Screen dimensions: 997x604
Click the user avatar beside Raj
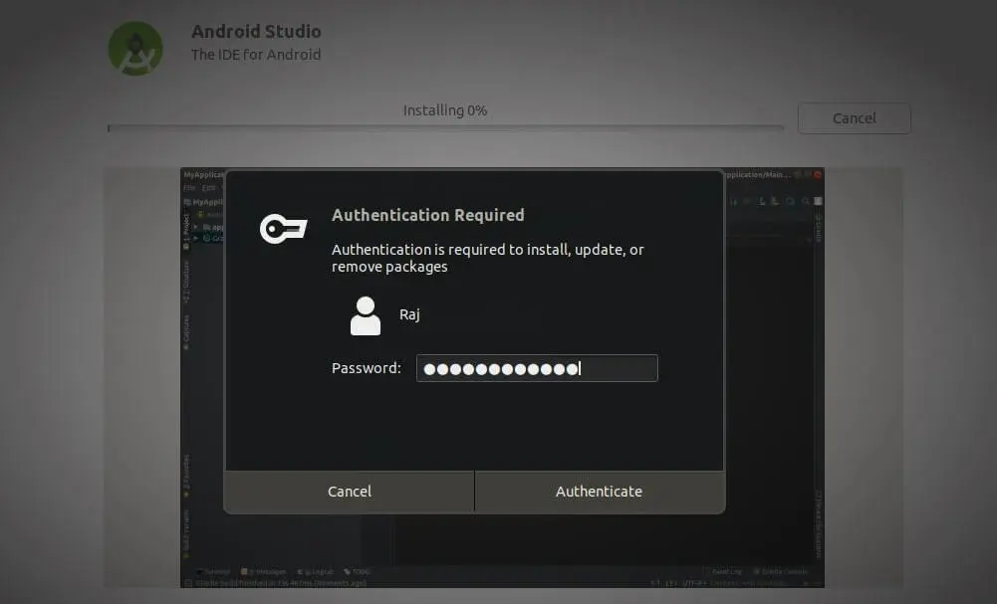tap(366, 315)
